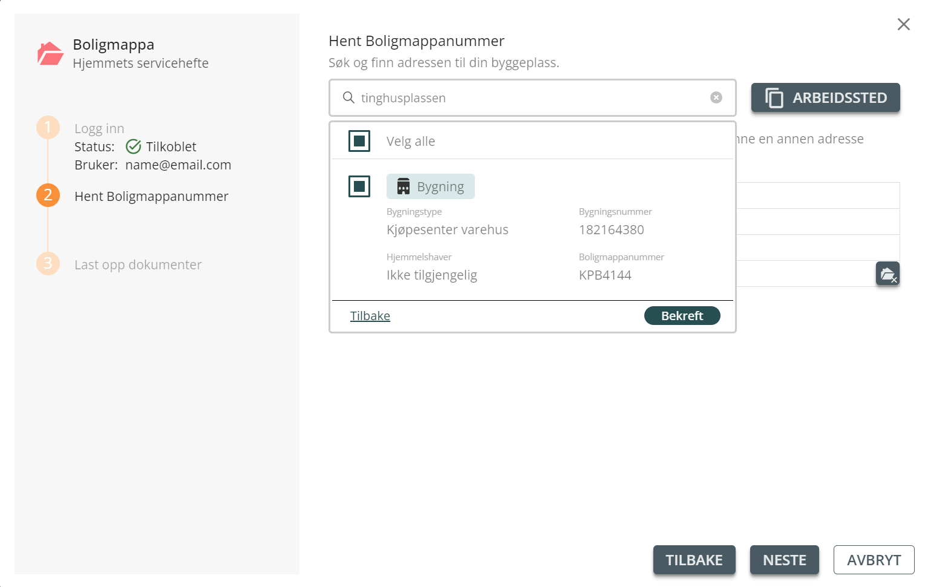Image resolution: width=928 pixels, height=587 pixels.
Task: Toggle the Bygning checkbox
Action: click(x=359, y=186)
